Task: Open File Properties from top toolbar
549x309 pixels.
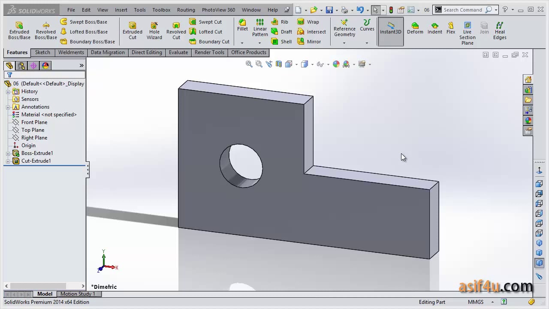Action: [401, 9]
